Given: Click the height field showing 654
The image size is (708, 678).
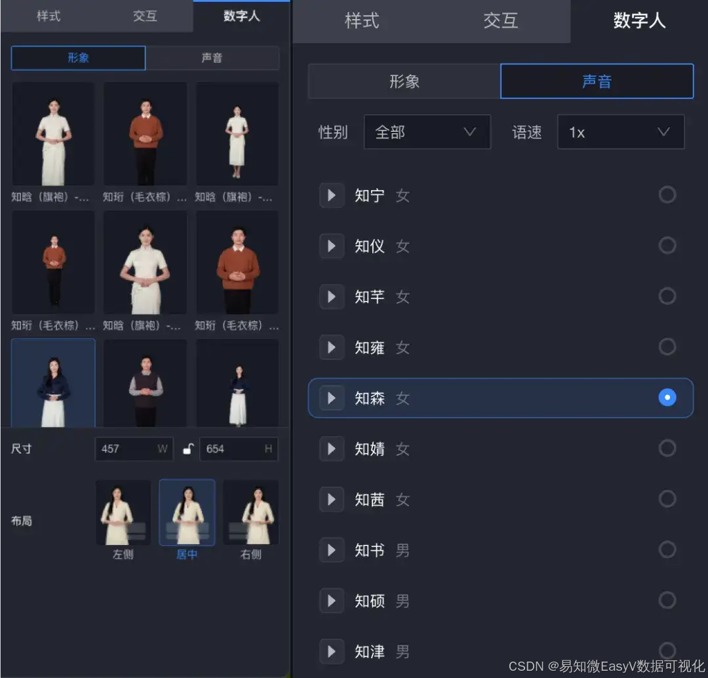Looking at the screenshot, I should point(239,449).
